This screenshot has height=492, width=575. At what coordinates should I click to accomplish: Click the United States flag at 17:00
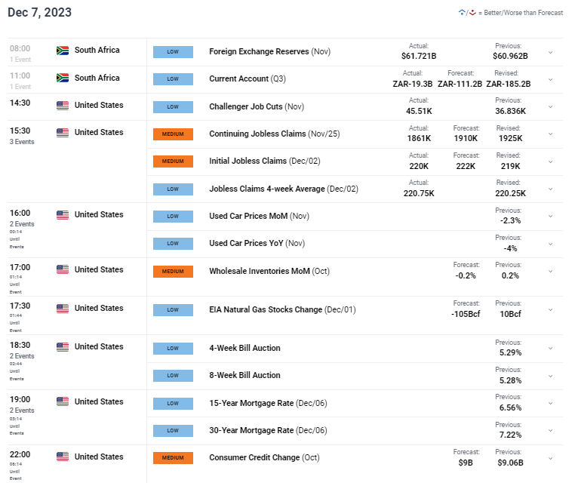coord(63,269)
